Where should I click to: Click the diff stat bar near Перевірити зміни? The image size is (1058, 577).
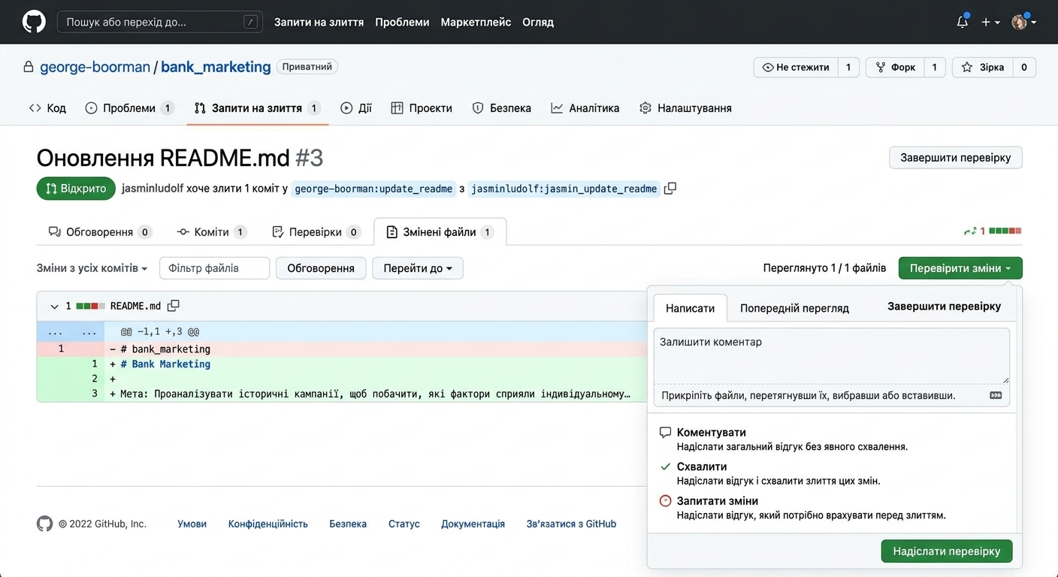point(1005,231)
